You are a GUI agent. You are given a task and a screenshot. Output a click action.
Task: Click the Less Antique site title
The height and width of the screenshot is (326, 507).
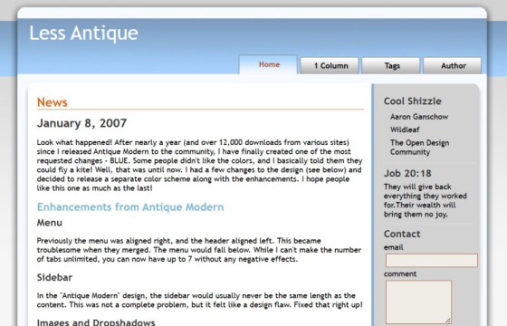click(83, 34)
